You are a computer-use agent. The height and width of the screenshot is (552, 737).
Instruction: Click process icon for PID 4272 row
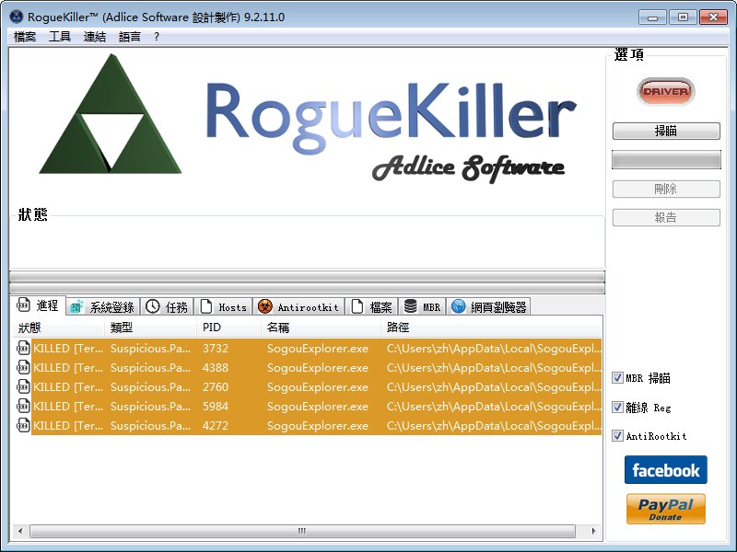click(23, 425)
